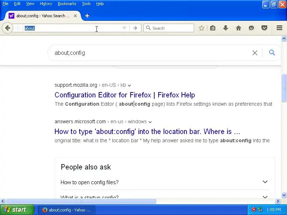The height and width of the screenshot is (215, 287).
Task: Open 'Configuration Editor for Firefox' result link
Action: point(125,95)
